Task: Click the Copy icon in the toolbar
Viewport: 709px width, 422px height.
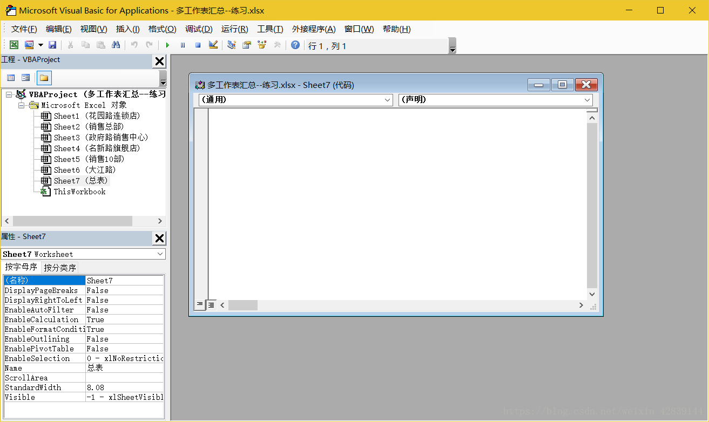Action: 85,45
